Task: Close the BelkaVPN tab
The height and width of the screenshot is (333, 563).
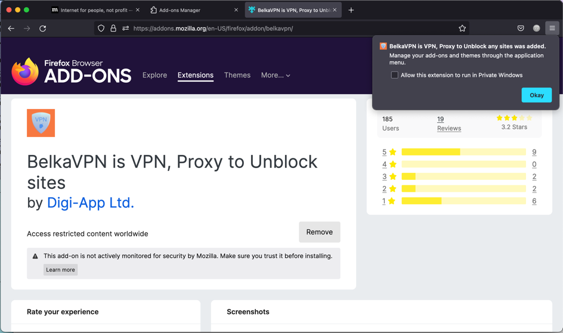Action: (335, 10)
